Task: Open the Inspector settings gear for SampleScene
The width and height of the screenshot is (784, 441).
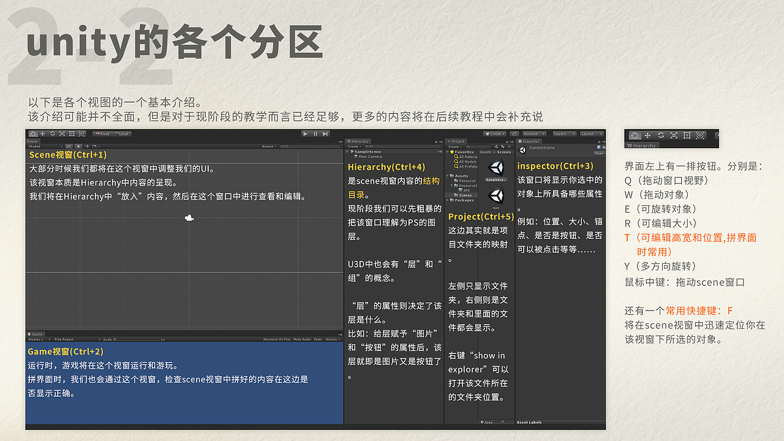Action: [604, 147]
